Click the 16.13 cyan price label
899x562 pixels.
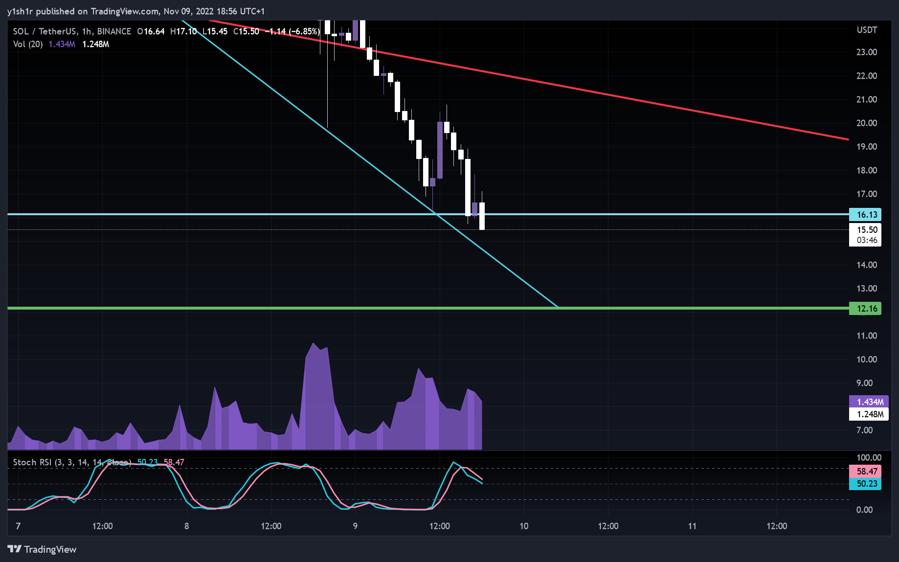point(865,214)
